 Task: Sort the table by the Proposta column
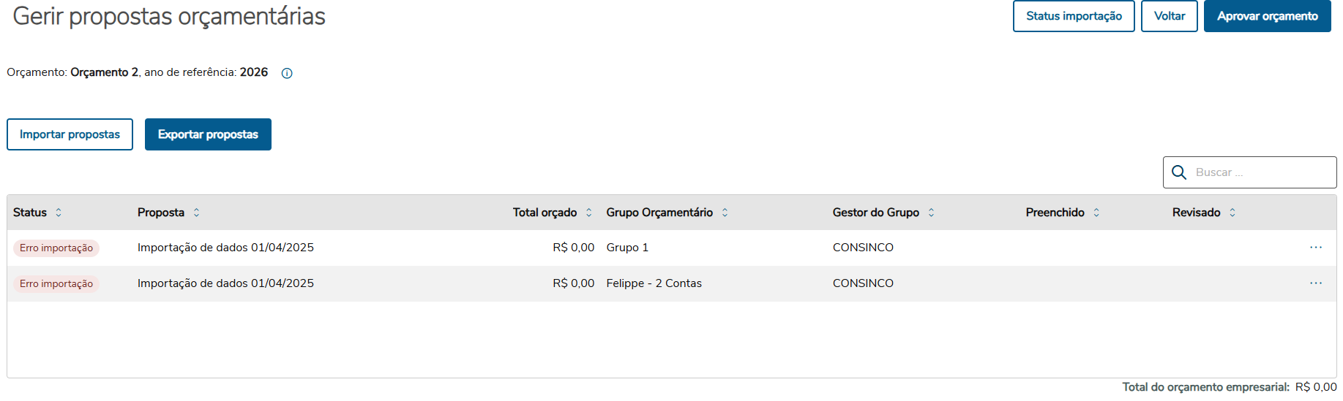[x=196, y=213]
